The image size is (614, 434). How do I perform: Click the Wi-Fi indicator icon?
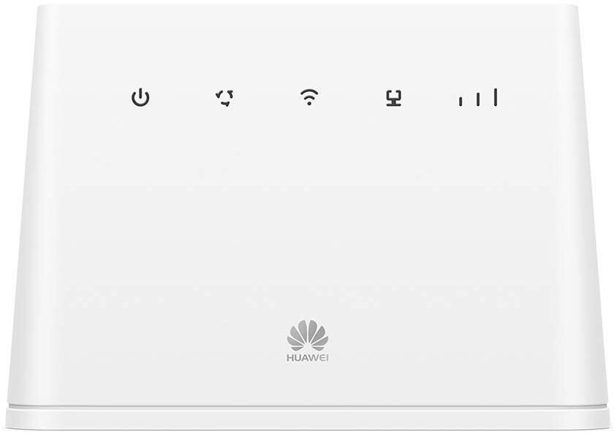click(309, 97)
